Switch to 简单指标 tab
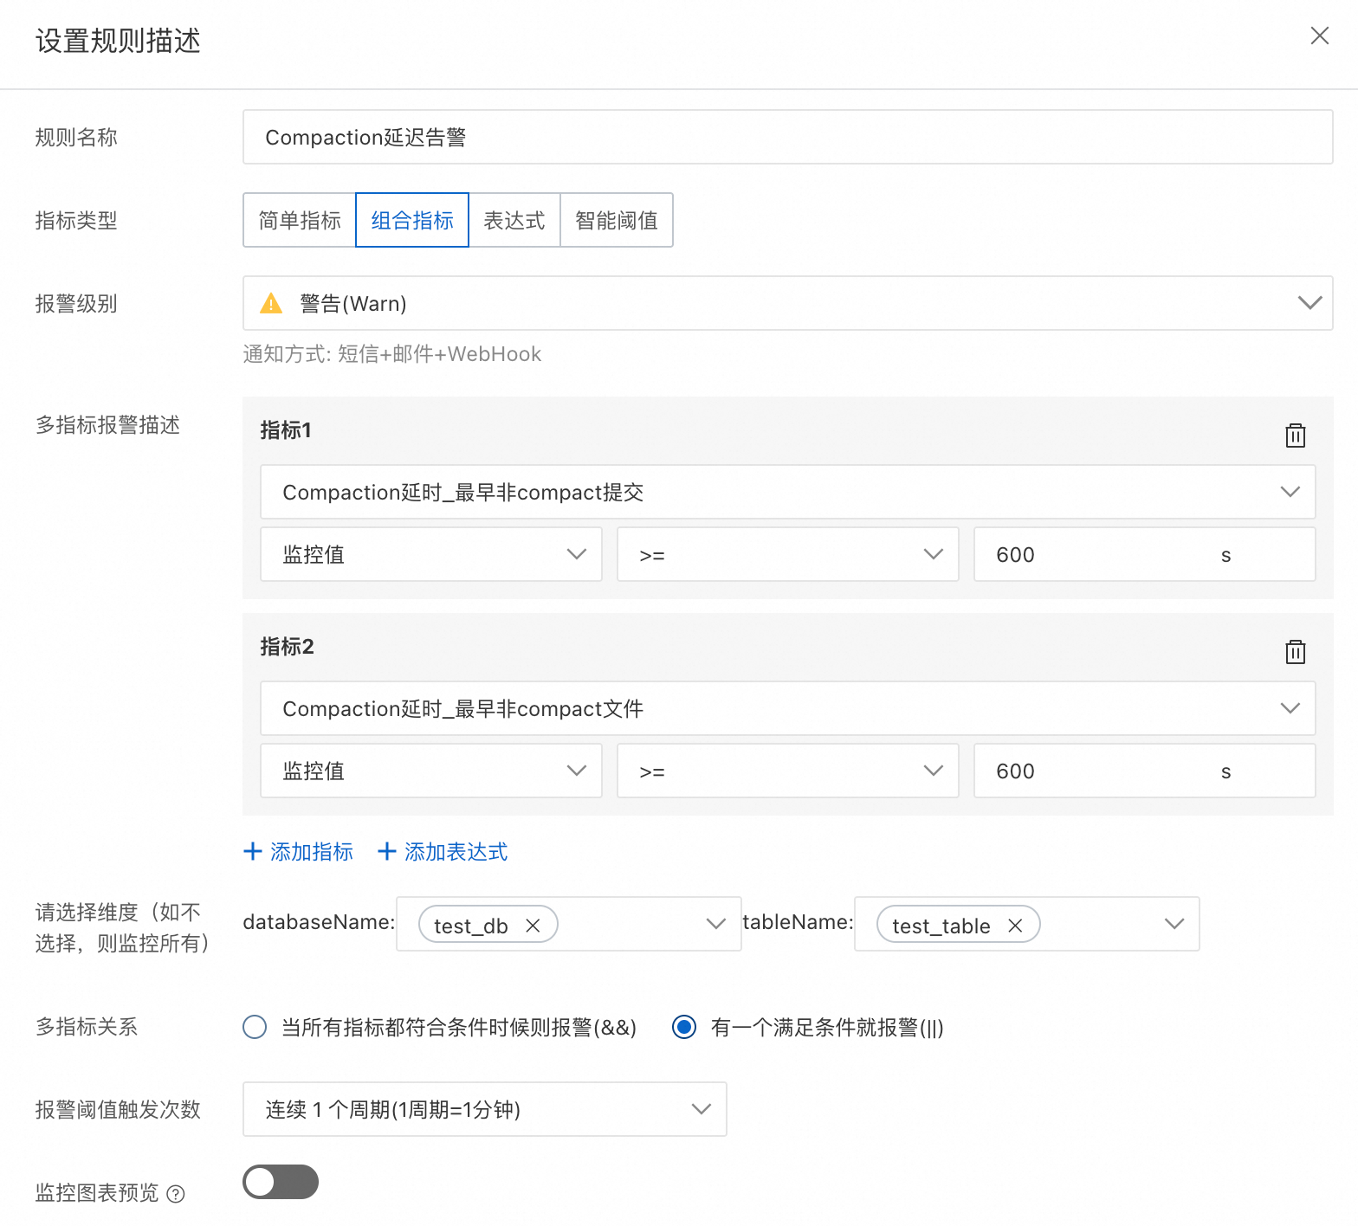 pyautogui.click(x=300, y=220)
